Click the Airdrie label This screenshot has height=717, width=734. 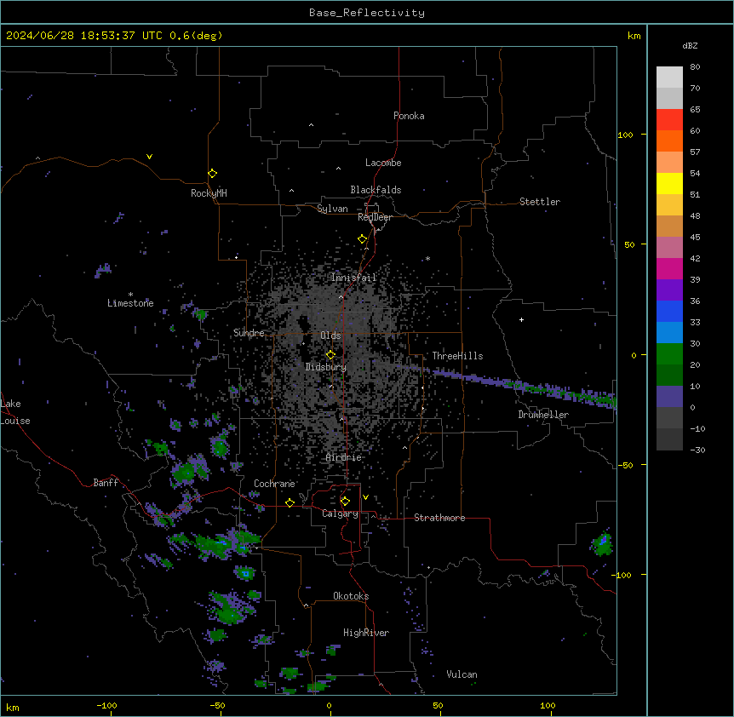pyautogui.click(x=343, y=457)
